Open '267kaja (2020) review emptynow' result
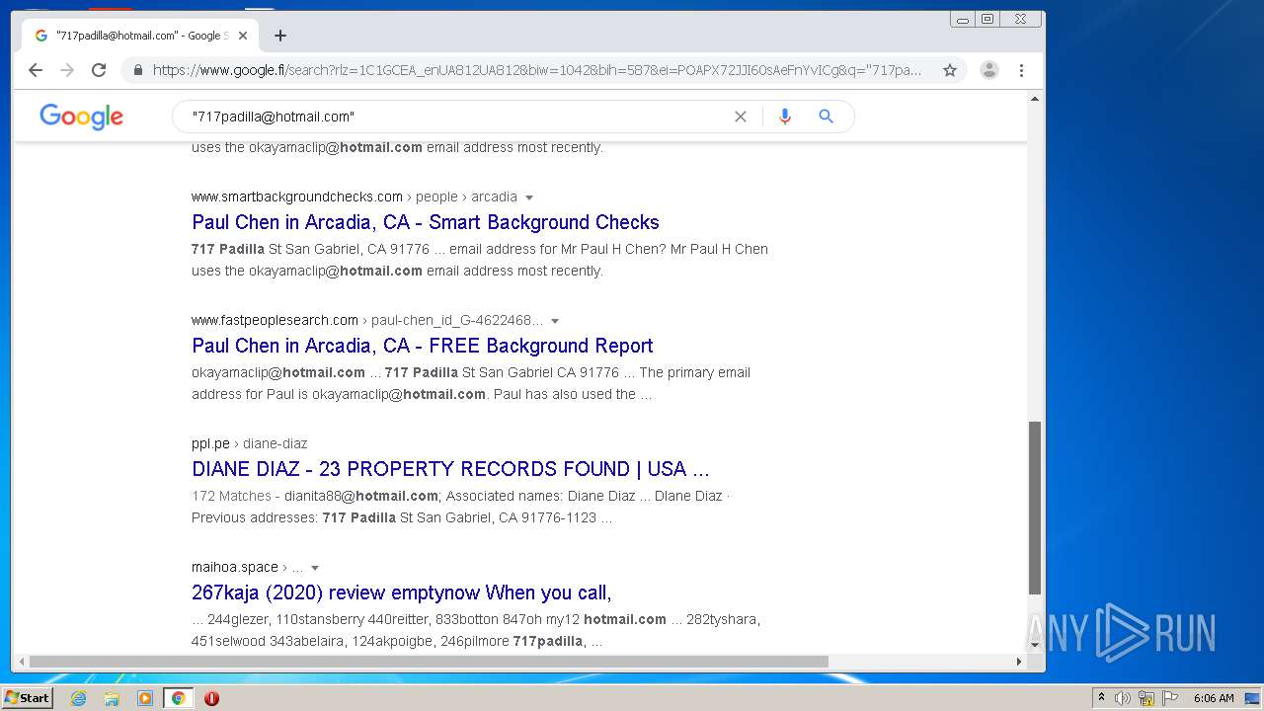 coord(402,592)
